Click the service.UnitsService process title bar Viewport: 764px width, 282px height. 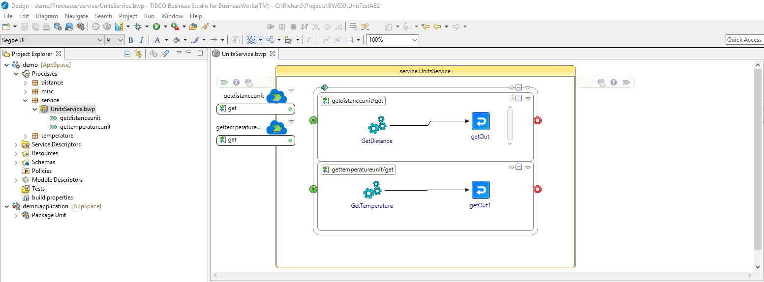(x=425, y=71)
